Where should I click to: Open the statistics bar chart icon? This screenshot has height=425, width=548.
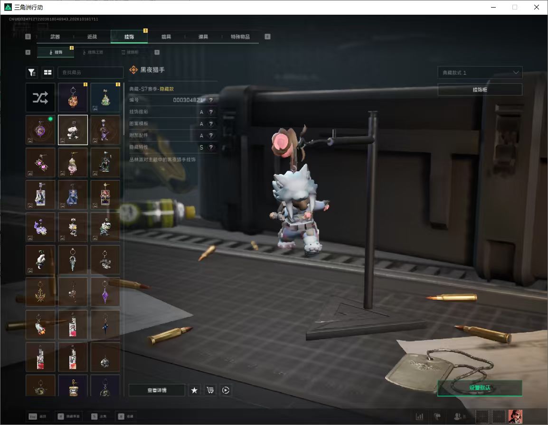click(x=419, y=416)
